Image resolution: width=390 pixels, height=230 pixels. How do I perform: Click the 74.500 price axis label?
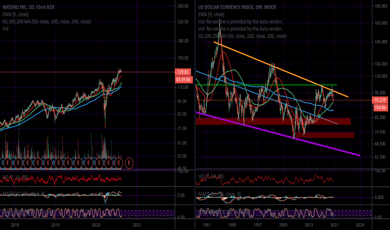click(380, 132)
